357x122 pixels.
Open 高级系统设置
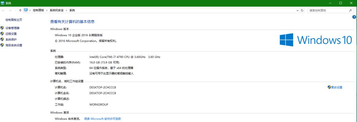(14, 45)
